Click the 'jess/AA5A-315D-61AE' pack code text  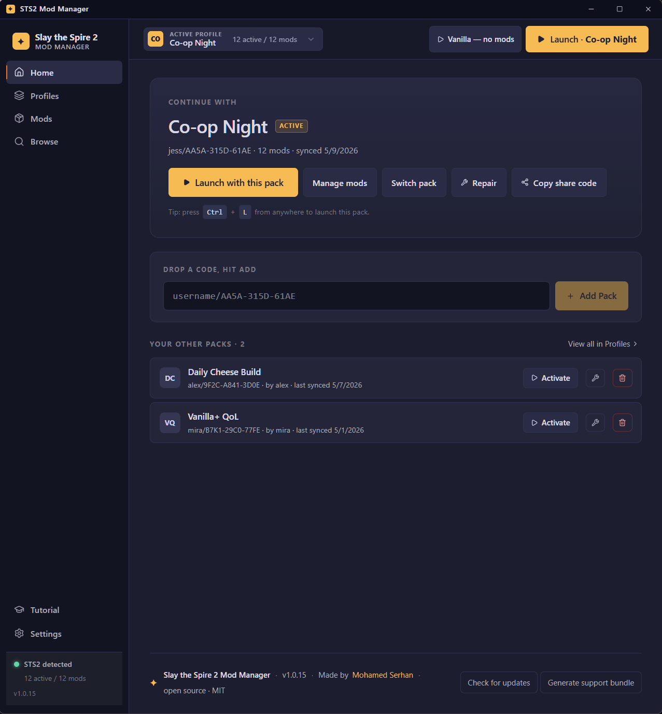pos(210,151)
